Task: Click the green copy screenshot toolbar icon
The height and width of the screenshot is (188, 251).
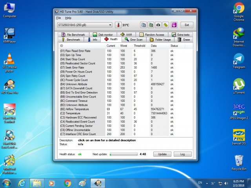Action: (151, 25)
